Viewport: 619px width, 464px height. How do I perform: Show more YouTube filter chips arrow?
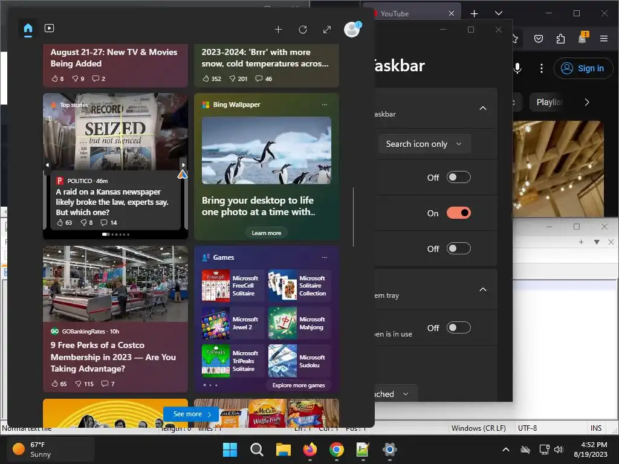click(587, 102)
